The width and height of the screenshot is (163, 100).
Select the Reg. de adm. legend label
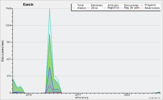[x=132, y=8]
